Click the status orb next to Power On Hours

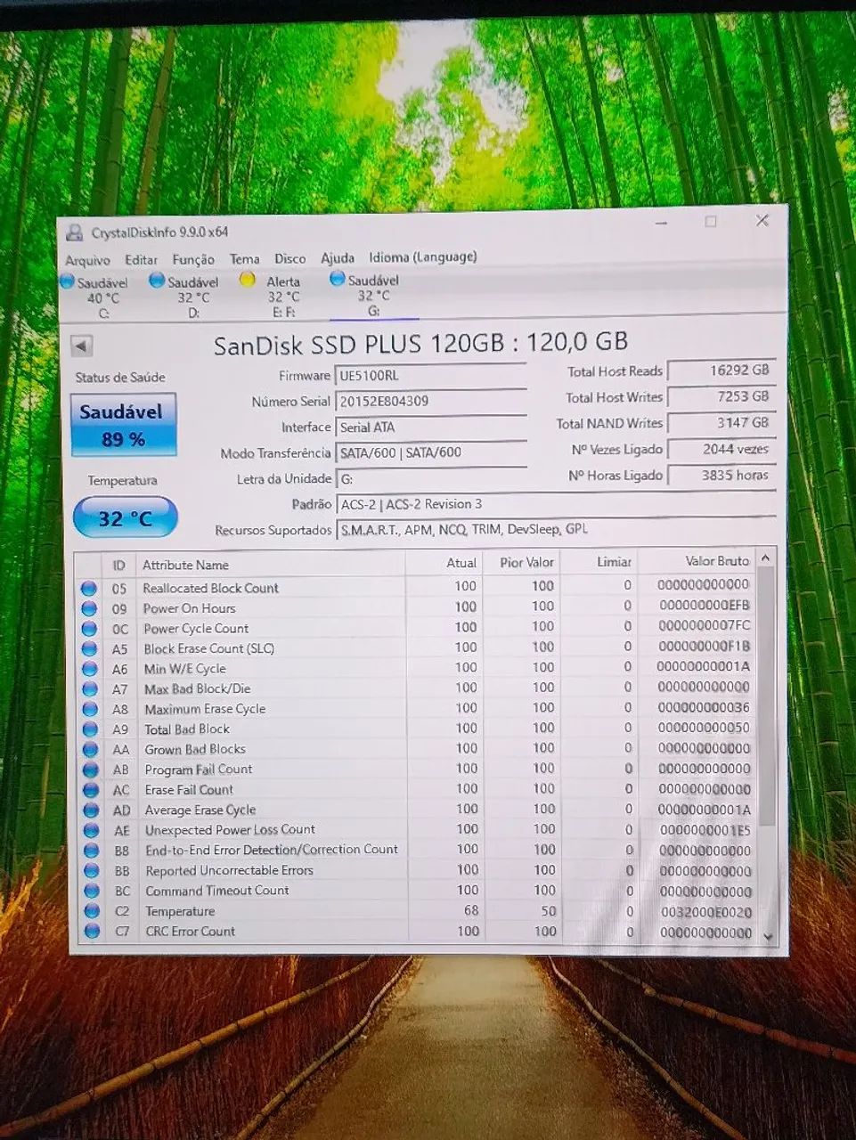pyautogui.click(x=89, y=608)
